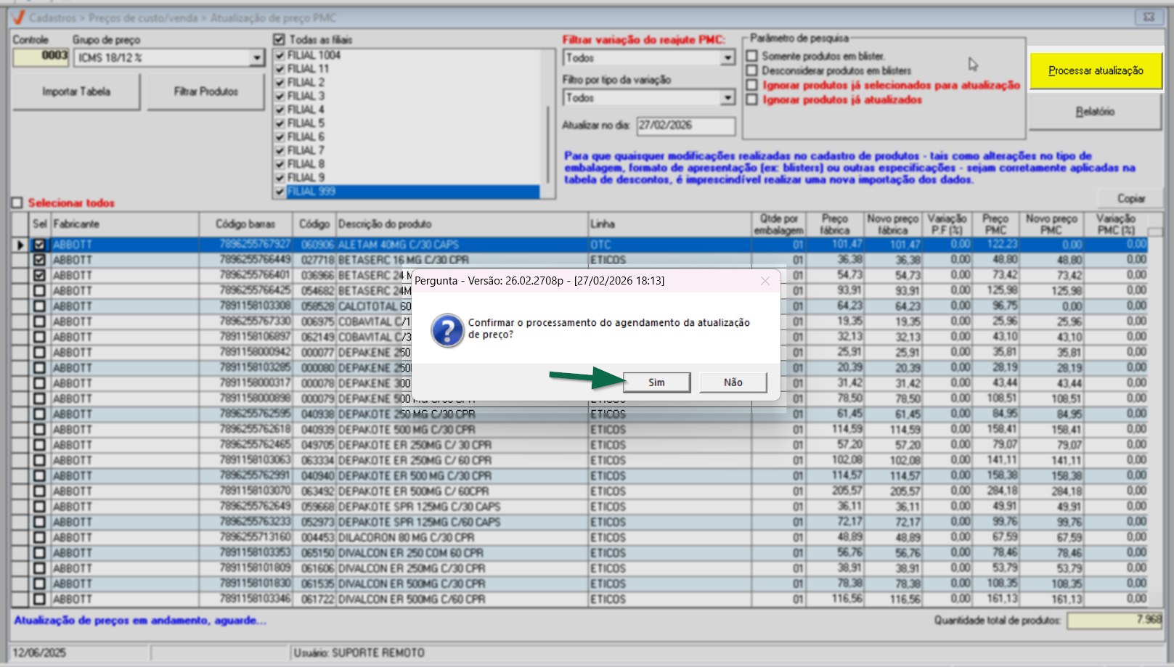Uncheck Todas as filiais checkbox
Screen dimensions: 1174x667
(280, 40)
